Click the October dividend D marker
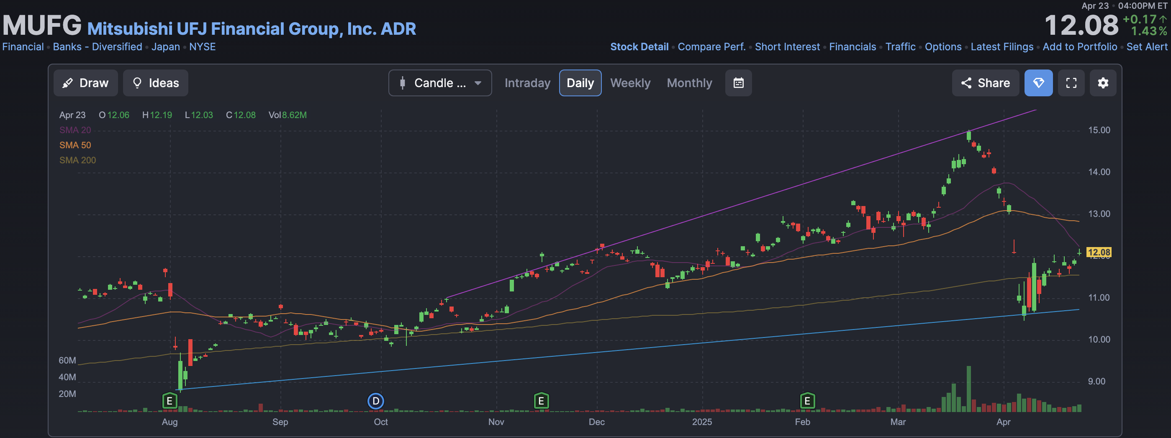The image size is (1171, 438). pyautogui.click(x=375, y=401)
